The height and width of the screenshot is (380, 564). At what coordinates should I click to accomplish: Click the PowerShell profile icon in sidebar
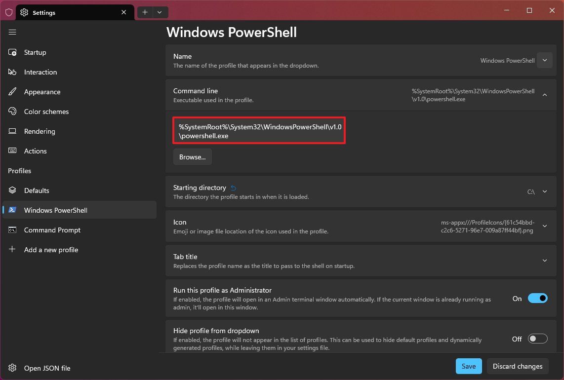[x=12, y=210]
